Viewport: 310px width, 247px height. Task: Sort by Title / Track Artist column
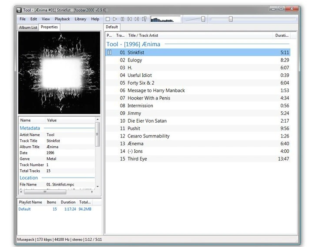199,36
